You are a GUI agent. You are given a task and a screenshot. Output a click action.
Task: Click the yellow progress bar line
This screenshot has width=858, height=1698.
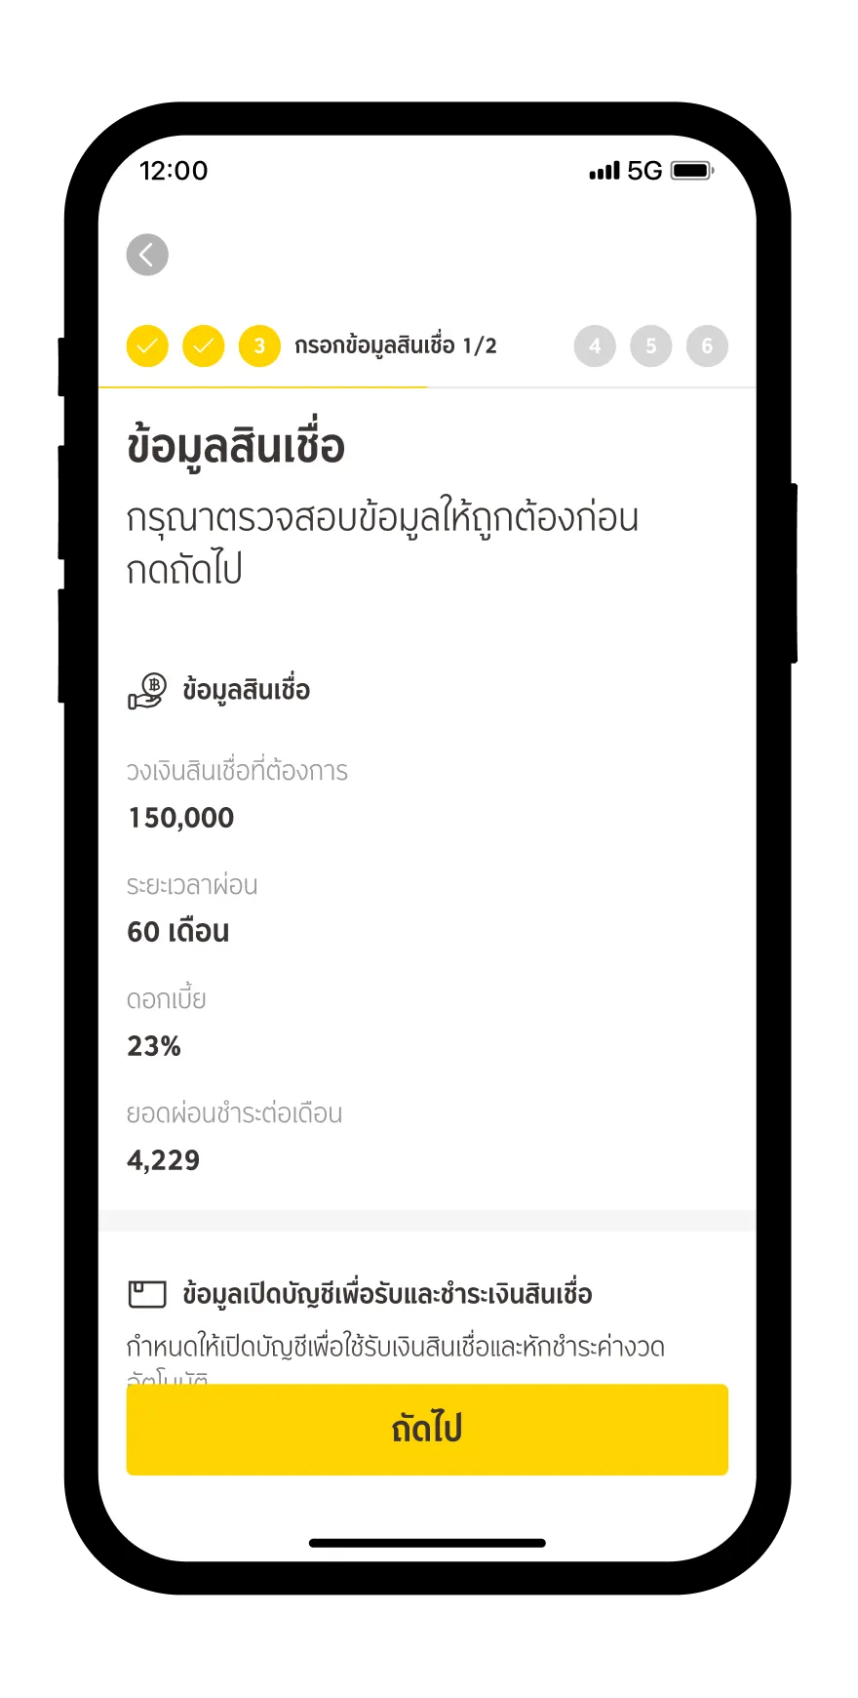[263, 387]
